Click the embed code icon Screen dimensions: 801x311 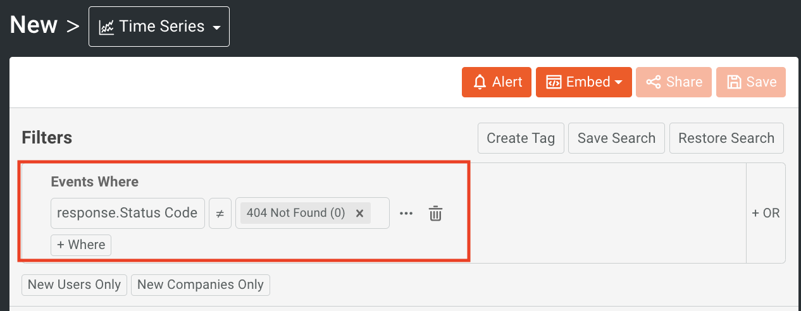[554, 82]
